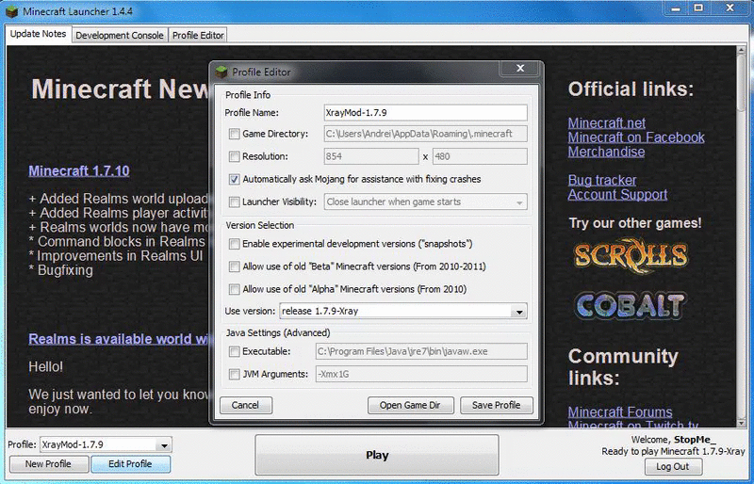Click the 'Welcome, StopMe_' text

click(673, 440)
